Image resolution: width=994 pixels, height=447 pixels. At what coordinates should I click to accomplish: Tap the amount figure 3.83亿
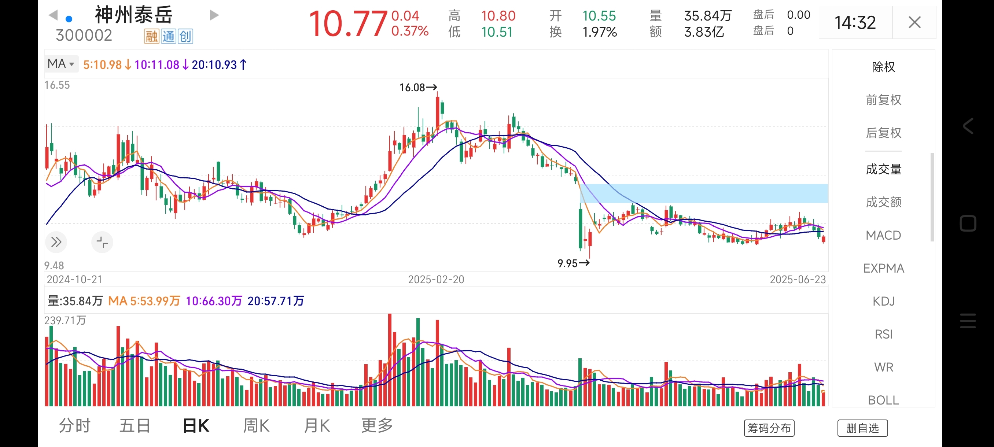tap(704, 32)
